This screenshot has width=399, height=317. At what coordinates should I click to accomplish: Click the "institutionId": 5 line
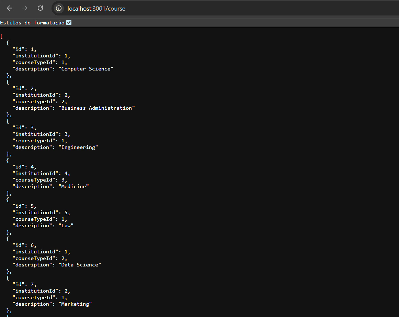tap(41, 213)
